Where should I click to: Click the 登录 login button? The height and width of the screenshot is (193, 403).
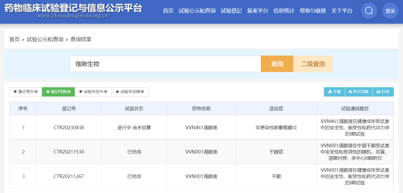coord(390,11)
